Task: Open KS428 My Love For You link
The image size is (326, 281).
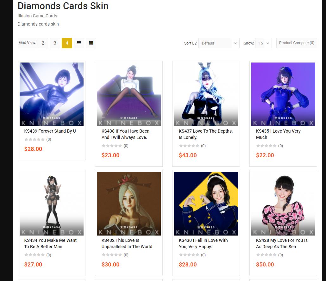Action: point(282,243)
